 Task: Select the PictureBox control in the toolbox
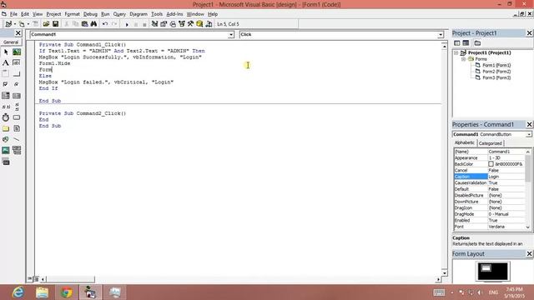click(17, 52)
